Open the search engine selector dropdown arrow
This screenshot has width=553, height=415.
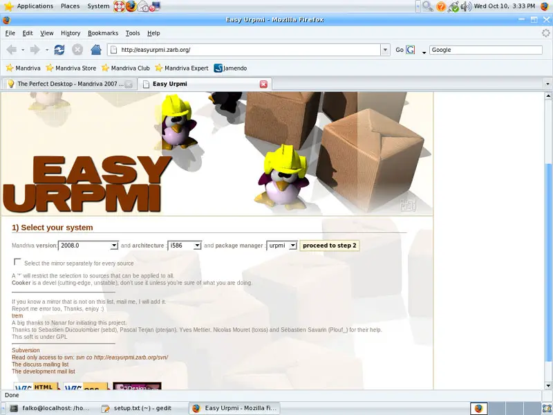[x=424, y=53]
